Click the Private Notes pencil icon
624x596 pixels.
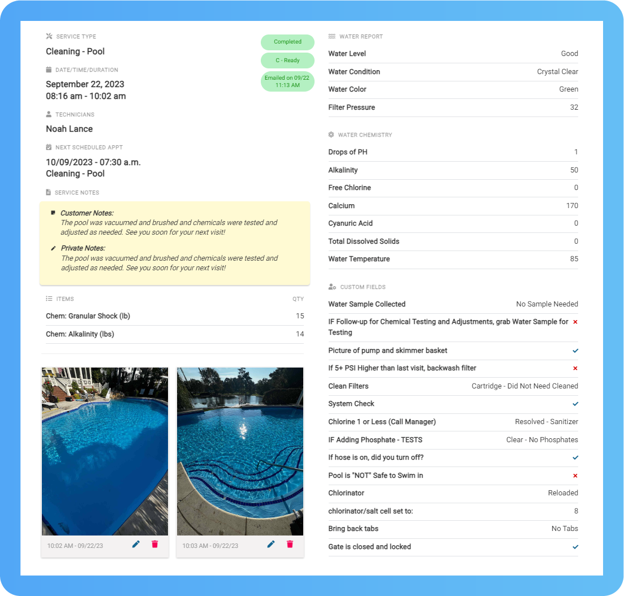coord(52,247)
